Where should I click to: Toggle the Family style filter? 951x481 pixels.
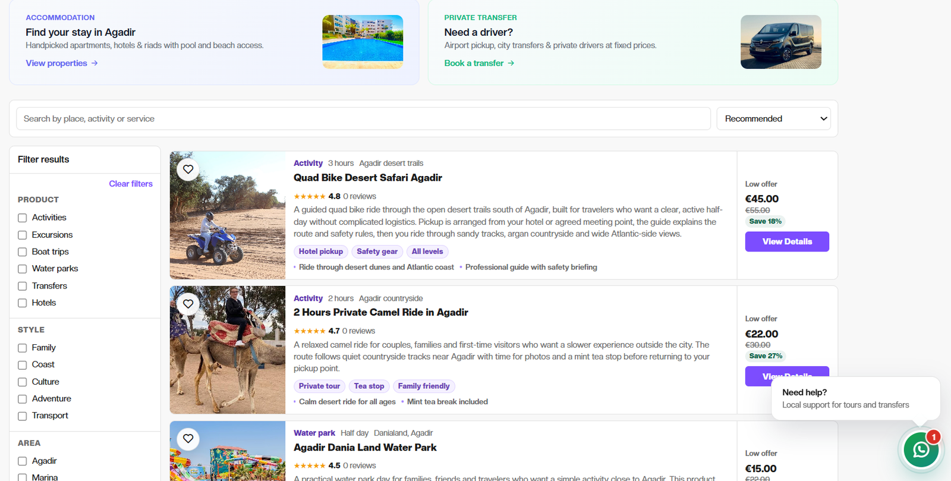tap(23, 348)
